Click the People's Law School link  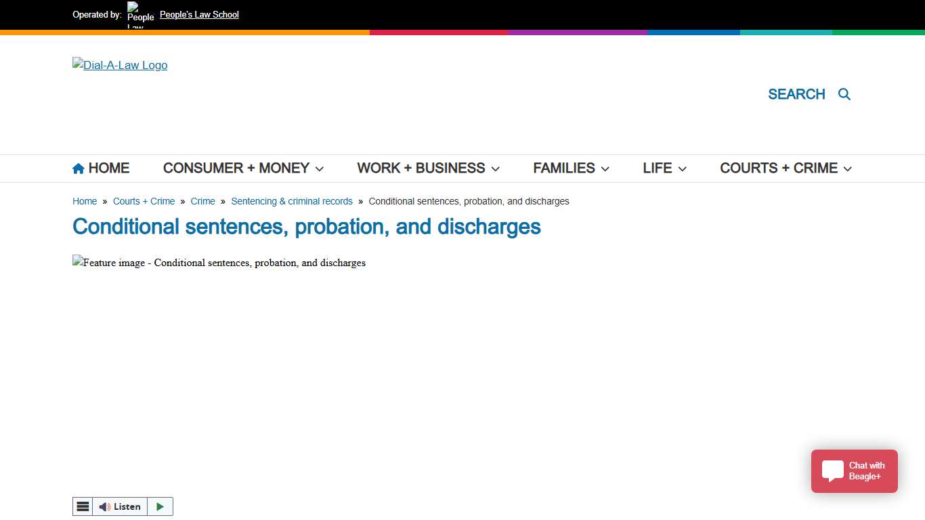199,15
